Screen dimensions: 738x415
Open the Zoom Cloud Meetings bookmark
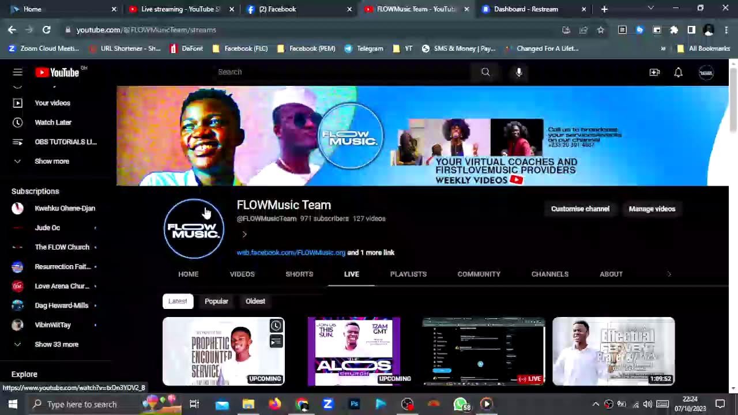[44, 48]
